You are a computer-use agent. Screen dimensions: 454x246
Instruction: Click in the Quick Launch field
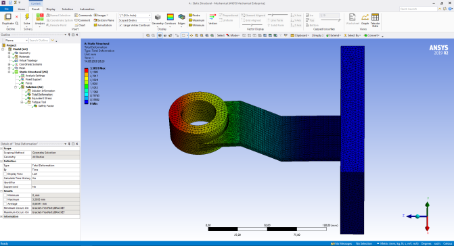click(418, 9)
